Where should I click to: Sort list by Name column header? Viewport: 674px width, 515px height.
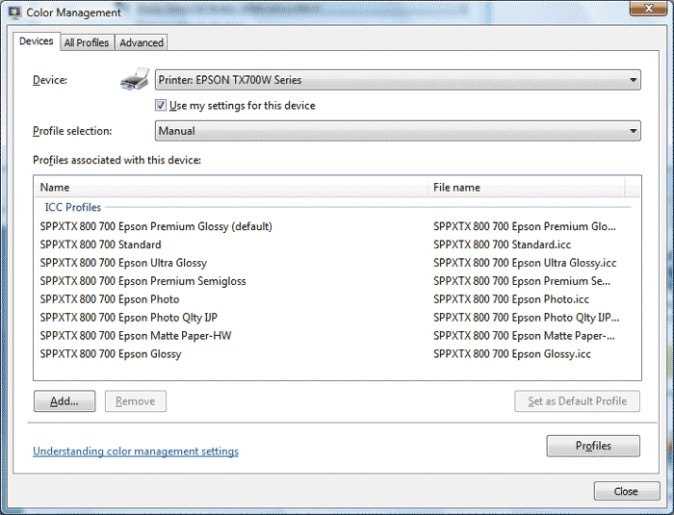(231, 188)
